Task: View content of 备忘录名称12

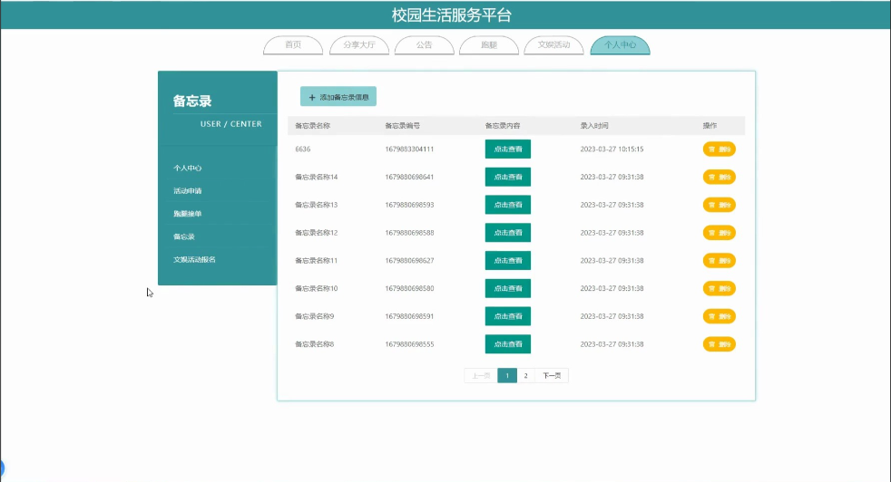Action: pos(507,232)
